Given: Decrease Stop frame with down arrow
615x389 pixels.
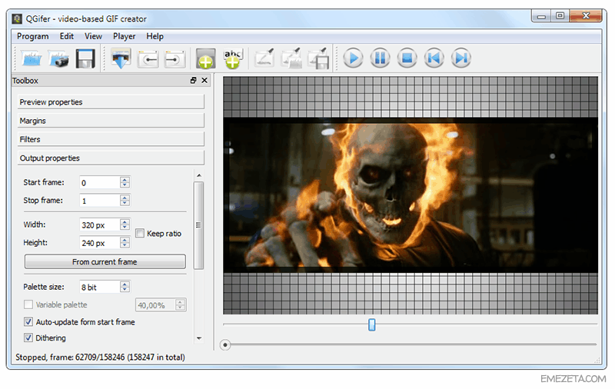Looking at the screenshot, I should pos(125,203).
